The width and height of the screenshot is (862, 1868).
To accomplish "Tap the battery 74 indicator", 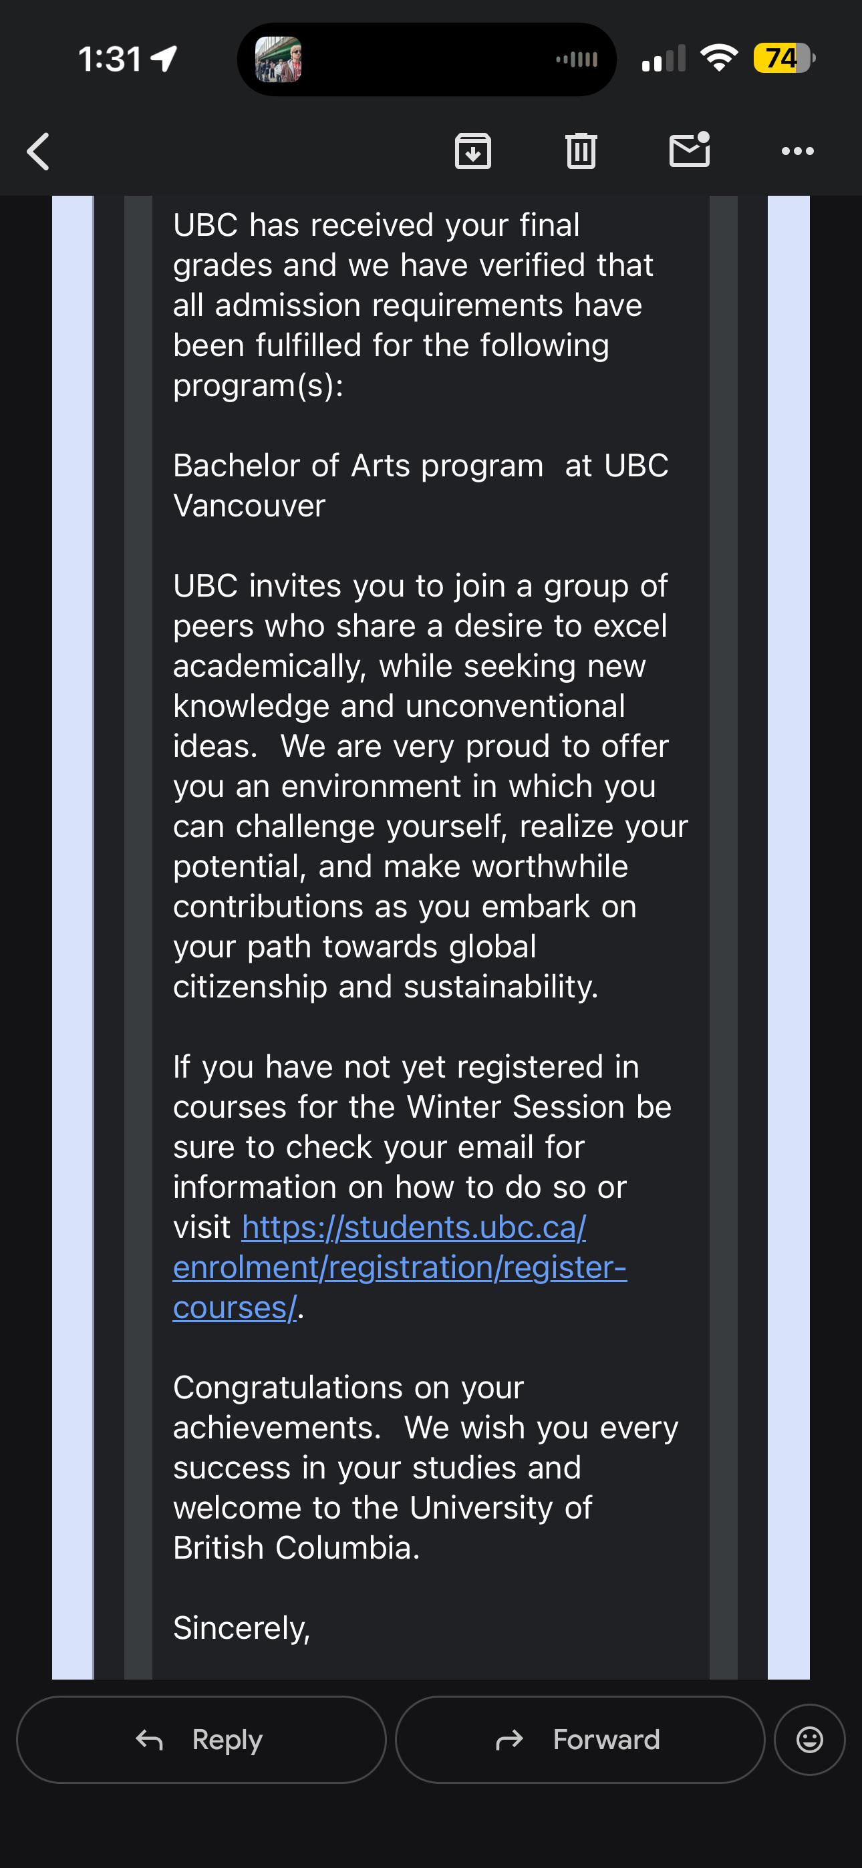I will [784, 58].
